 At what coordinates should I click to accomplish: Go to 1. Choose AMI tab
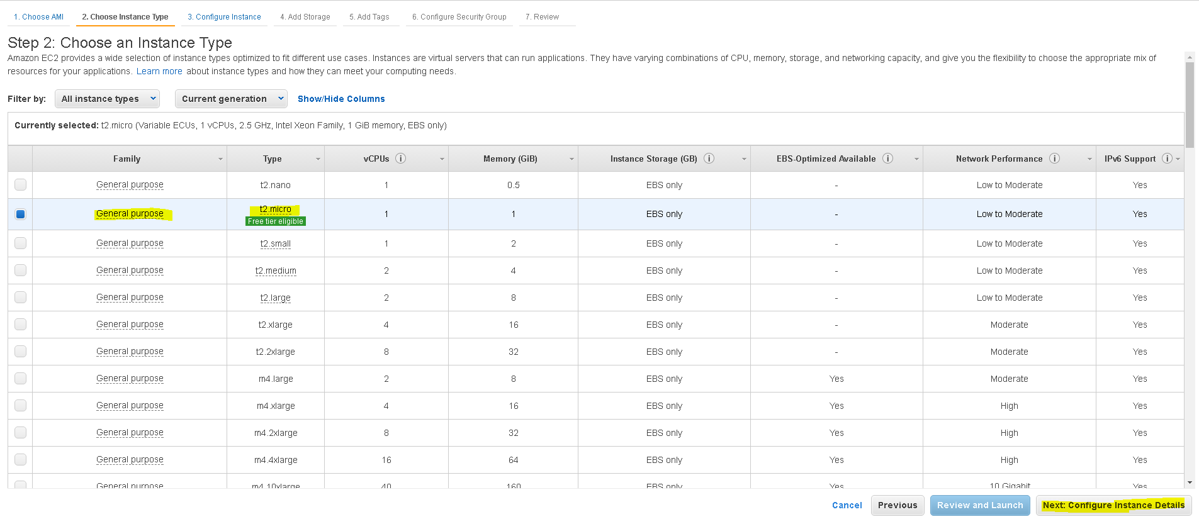tap(38, 17)
